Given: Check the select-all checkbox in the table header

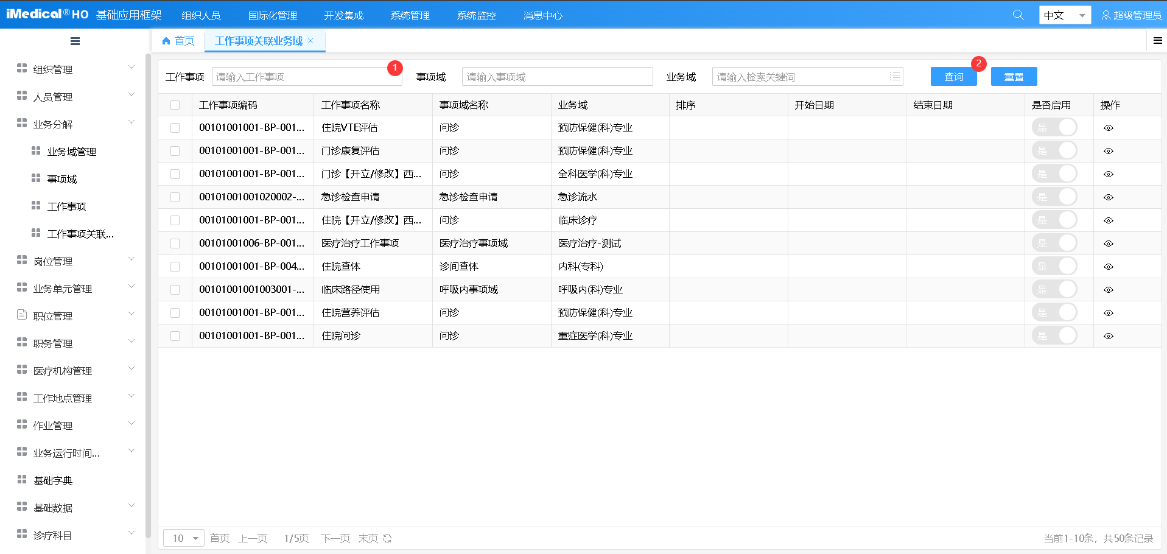Looking at the screenshot, I should tap(175, 104).
